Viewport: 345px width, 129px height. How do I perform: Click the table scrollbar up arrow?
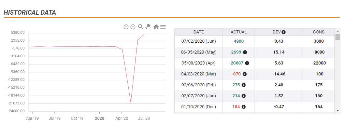(x=337, y=31)
